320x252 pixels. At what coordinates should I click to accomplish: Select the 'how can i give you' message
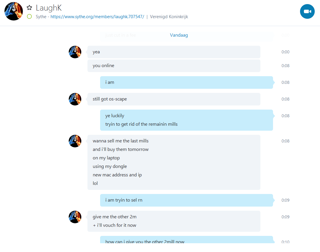pos(186,240)
